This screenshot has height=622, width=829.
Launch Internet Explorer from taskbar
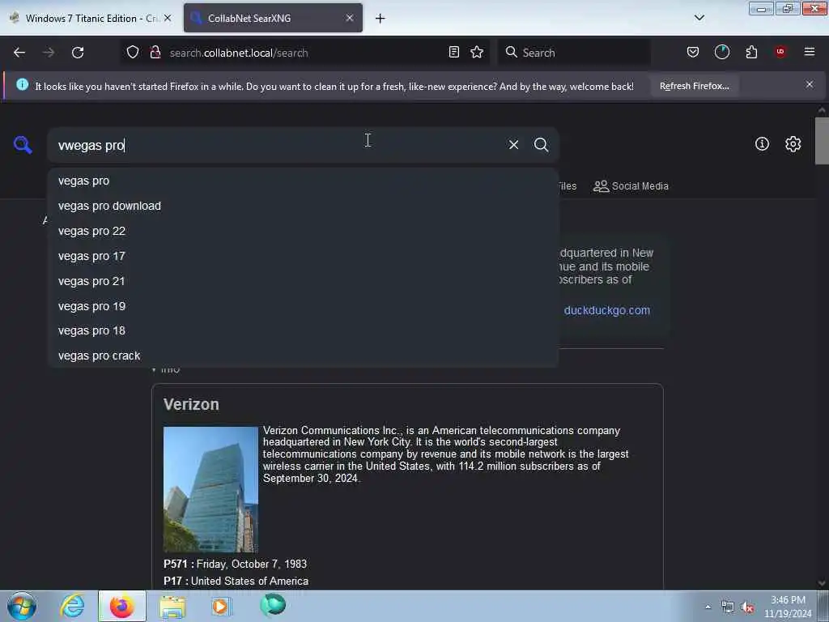click(x=72, y=606)
